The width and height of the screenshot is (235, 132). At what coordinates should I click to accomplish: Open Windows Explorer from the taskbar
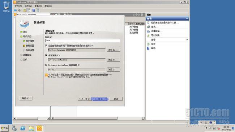click(x=31, y=128)
